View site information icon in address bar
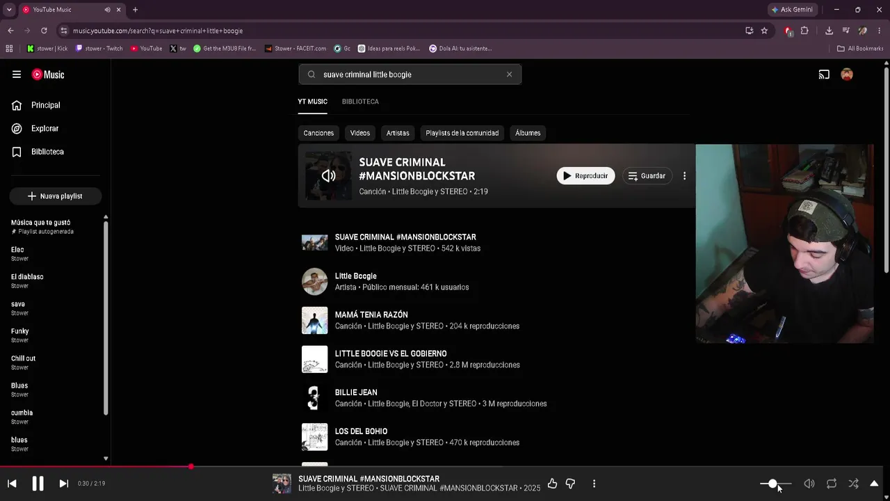This screenshot has height=501, width=890. [64, 31]
